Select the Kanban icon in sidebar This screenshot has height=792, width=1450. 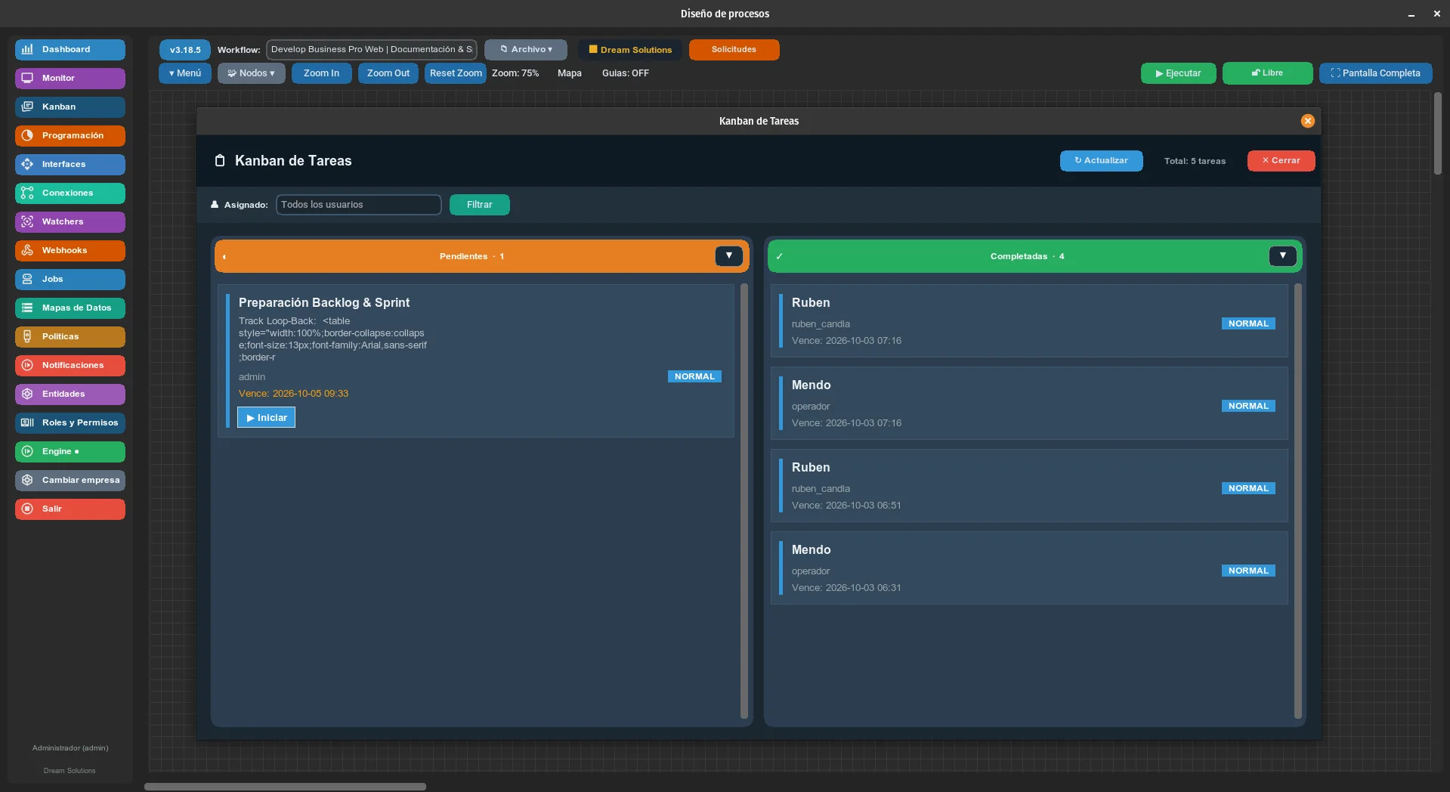pyautogui.click(x=27, y=107)
